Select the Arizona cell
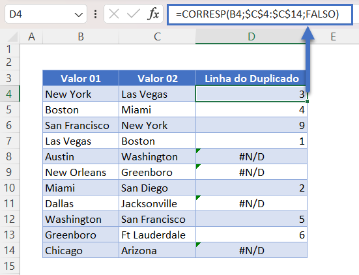 pyautogui.click(x=157, y=250)
